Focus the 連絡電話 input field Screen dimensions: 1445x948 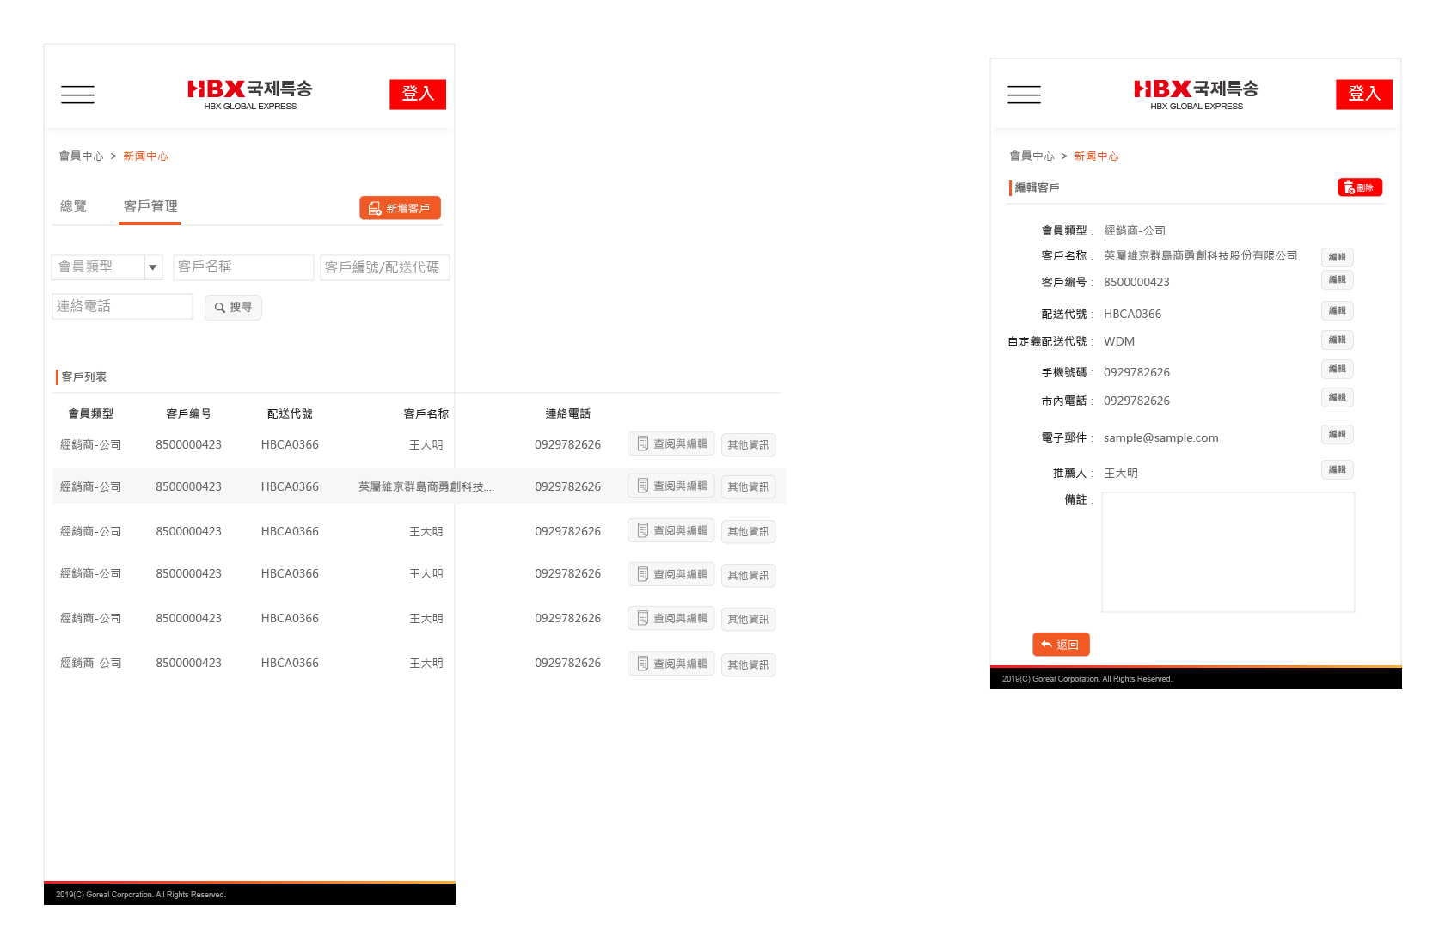122,307
